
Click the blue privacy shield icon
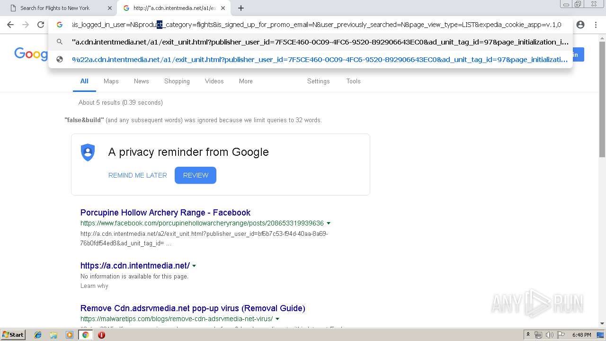[88, 153]
